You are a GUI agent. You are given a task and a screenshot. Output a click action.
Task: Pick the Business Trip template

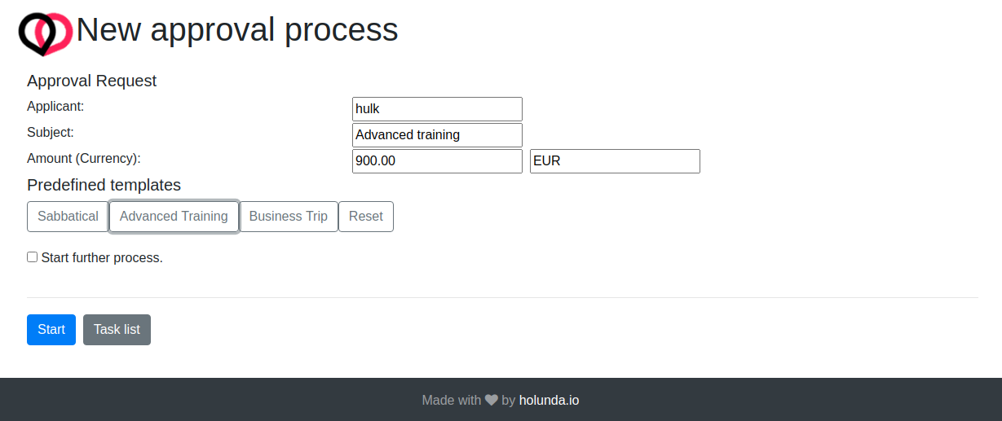pyautogui.click(x=289, y=217)
